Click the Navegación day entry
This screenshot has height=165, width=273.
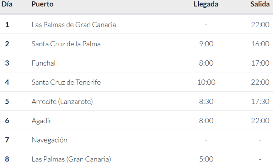pyautogui.click(x=49, y=140)
